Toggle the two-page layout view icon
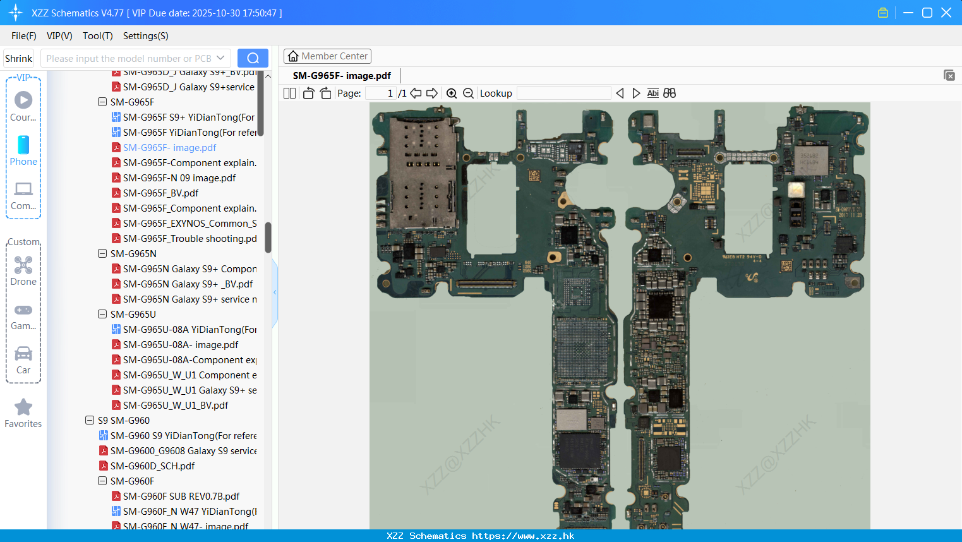This screenshot has height=542, width=962. pyautogui.click(x=289, y=93)
